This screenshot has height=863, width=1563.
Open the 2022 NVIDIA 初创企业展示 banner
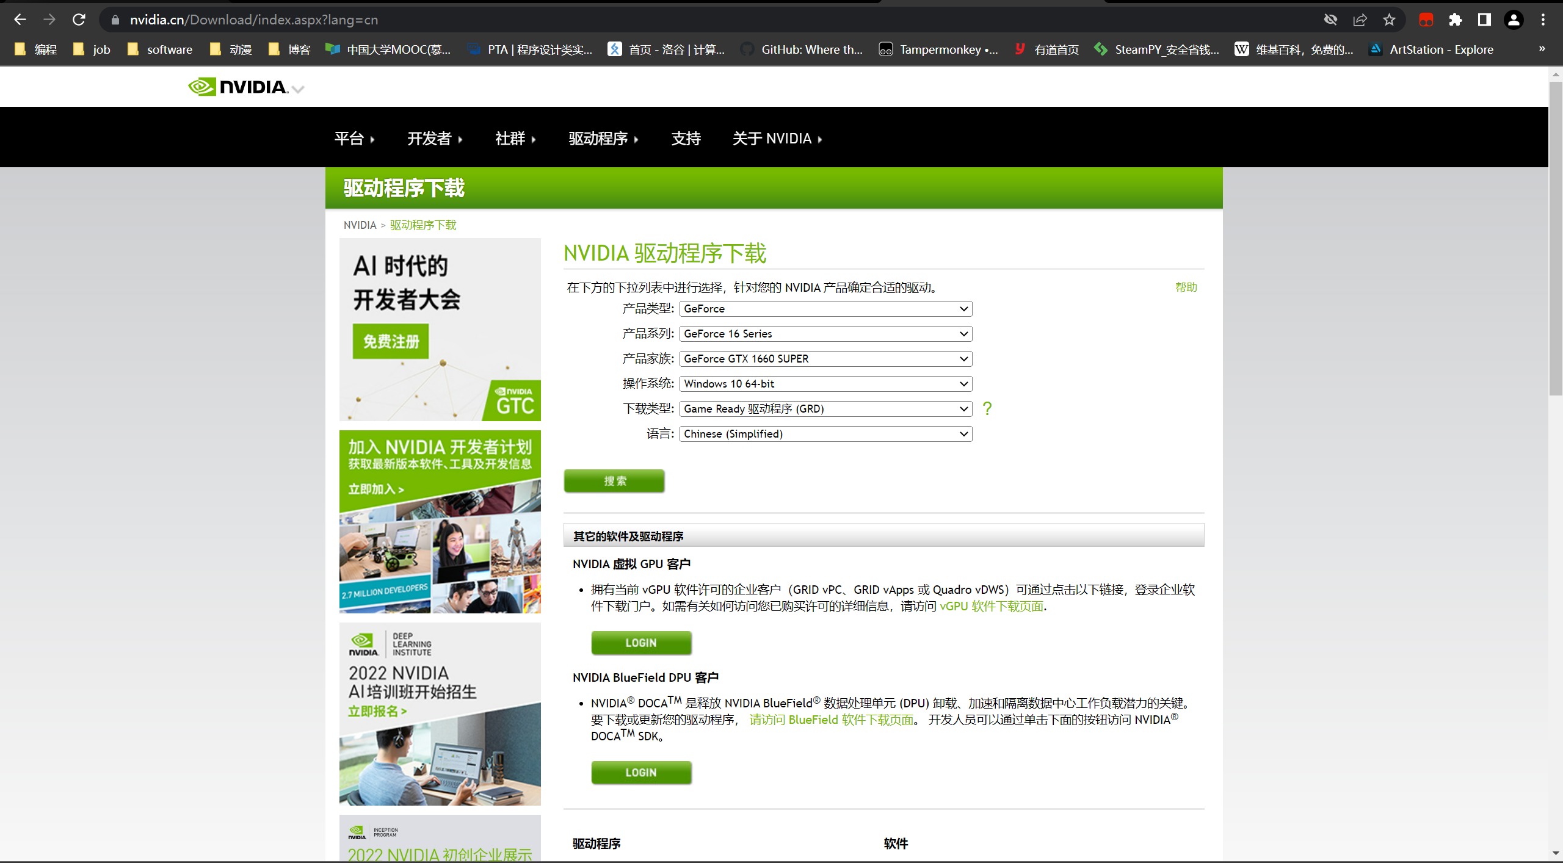point(440,839)
